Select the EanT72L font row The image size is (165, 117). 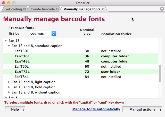point(81,72)
